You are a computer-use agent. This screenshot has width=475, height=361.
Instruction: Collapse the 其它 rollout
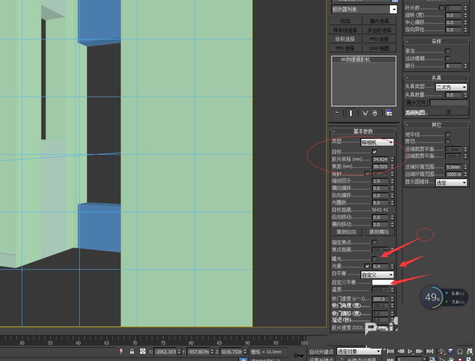click(x=436, y=125)
